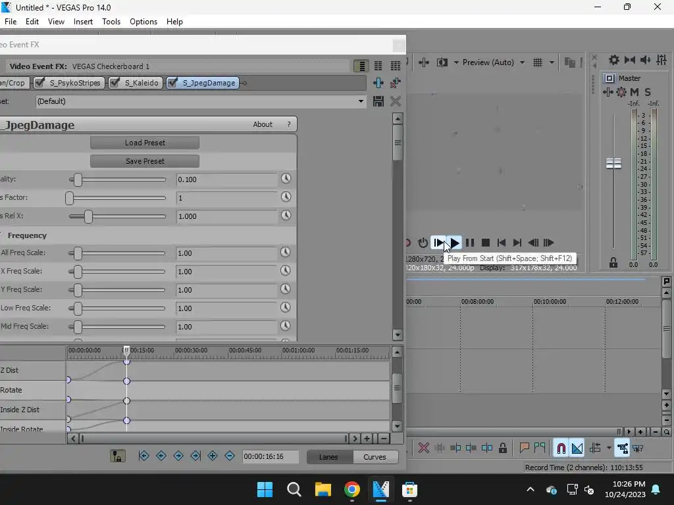Viewport: 674px width, 505px height.
Task: Go to start of project
Action: coord(501,243)
